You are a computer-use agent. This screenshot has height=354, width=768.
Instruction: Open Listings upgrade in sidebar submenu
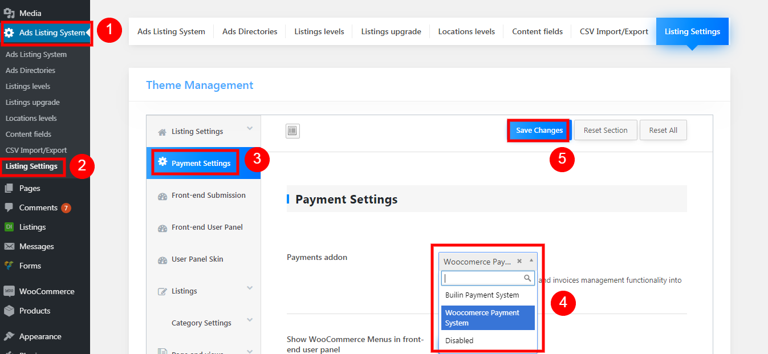coord(32,103)
